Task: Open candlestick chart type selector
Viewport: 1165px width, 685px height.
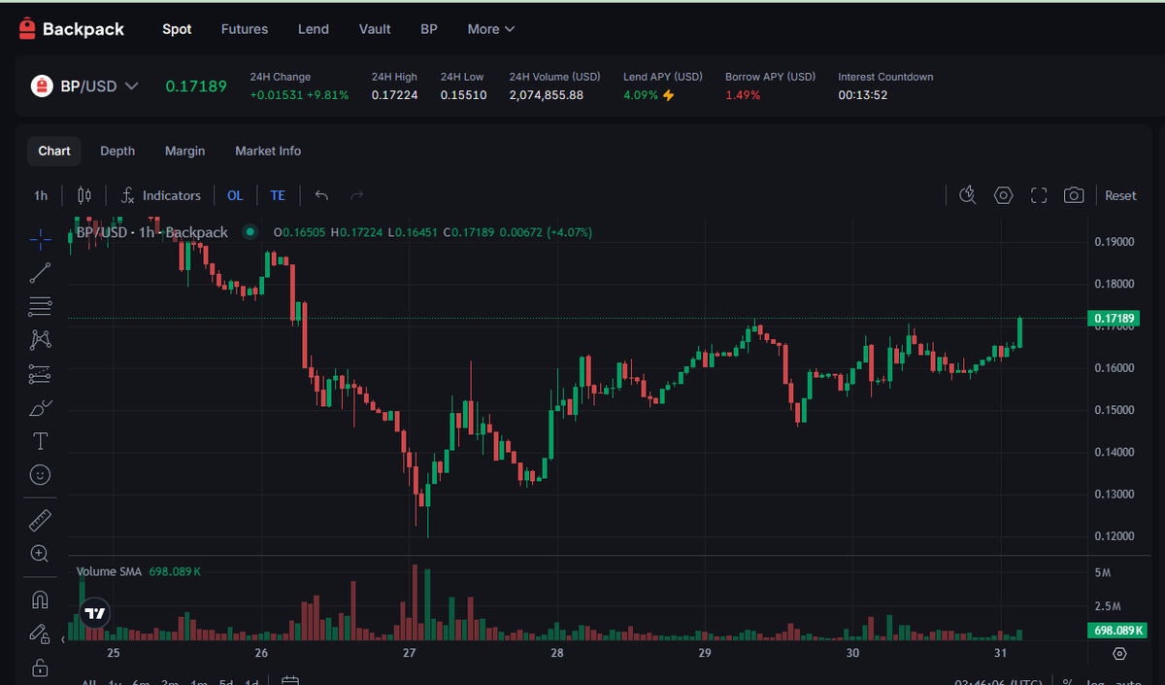Action: (x=83, y=195)
